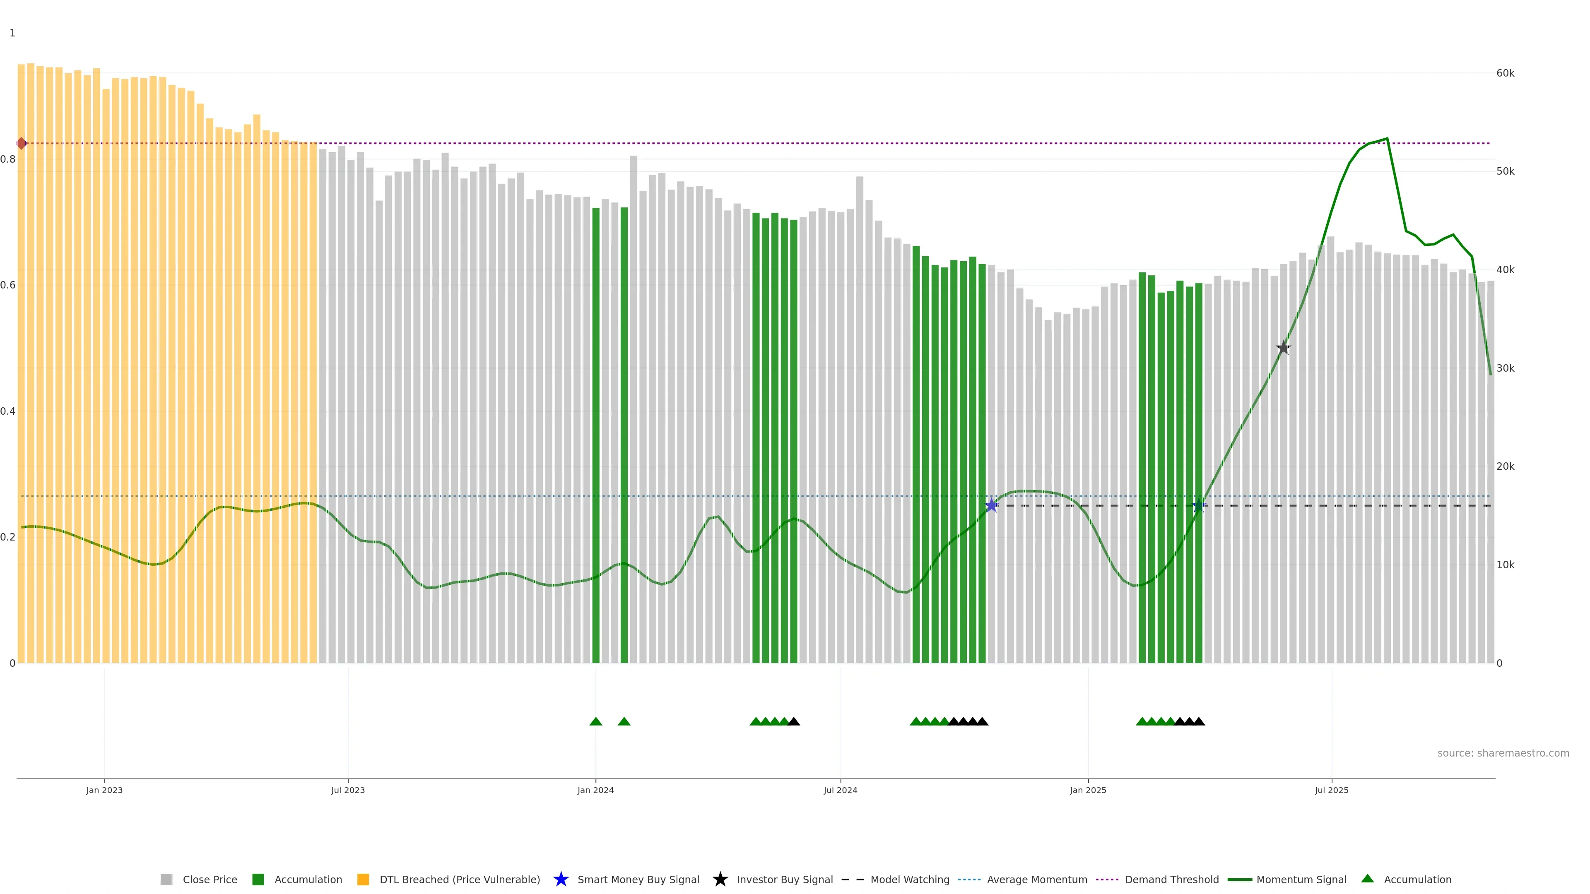
Task: Click the gray investor star on momentum line
Action: pos(1283,348)
